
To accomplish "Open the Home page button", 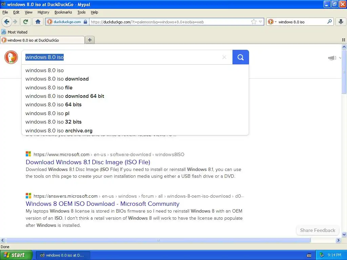I will [38, 22].
